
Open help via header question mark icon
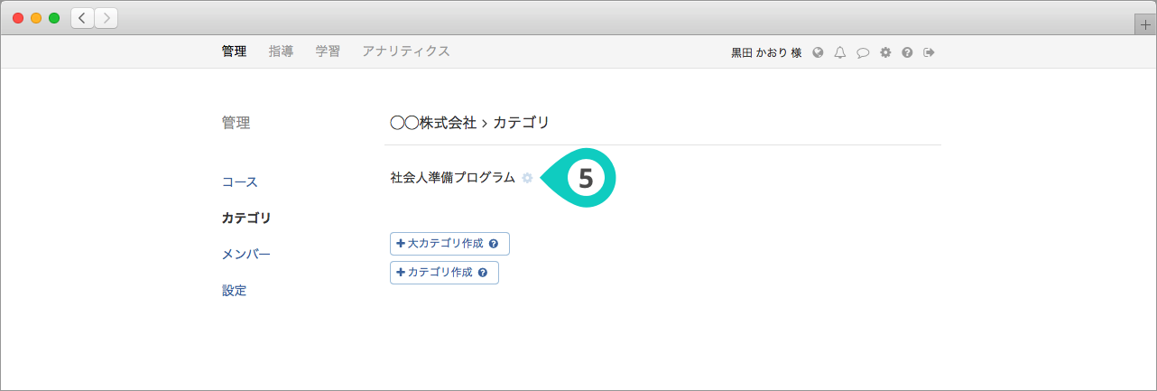[x=907, y=52]
